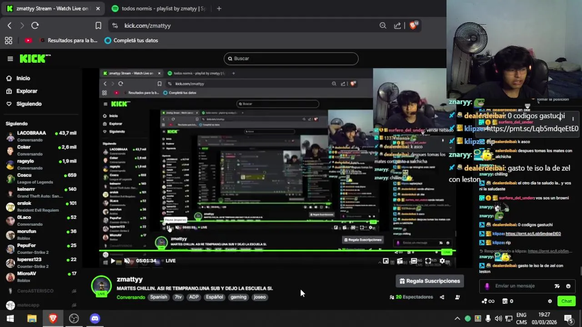Viewport: 582px width, 327px height.
Task: Focus the Buscar search field
Action: click(291, 59)
